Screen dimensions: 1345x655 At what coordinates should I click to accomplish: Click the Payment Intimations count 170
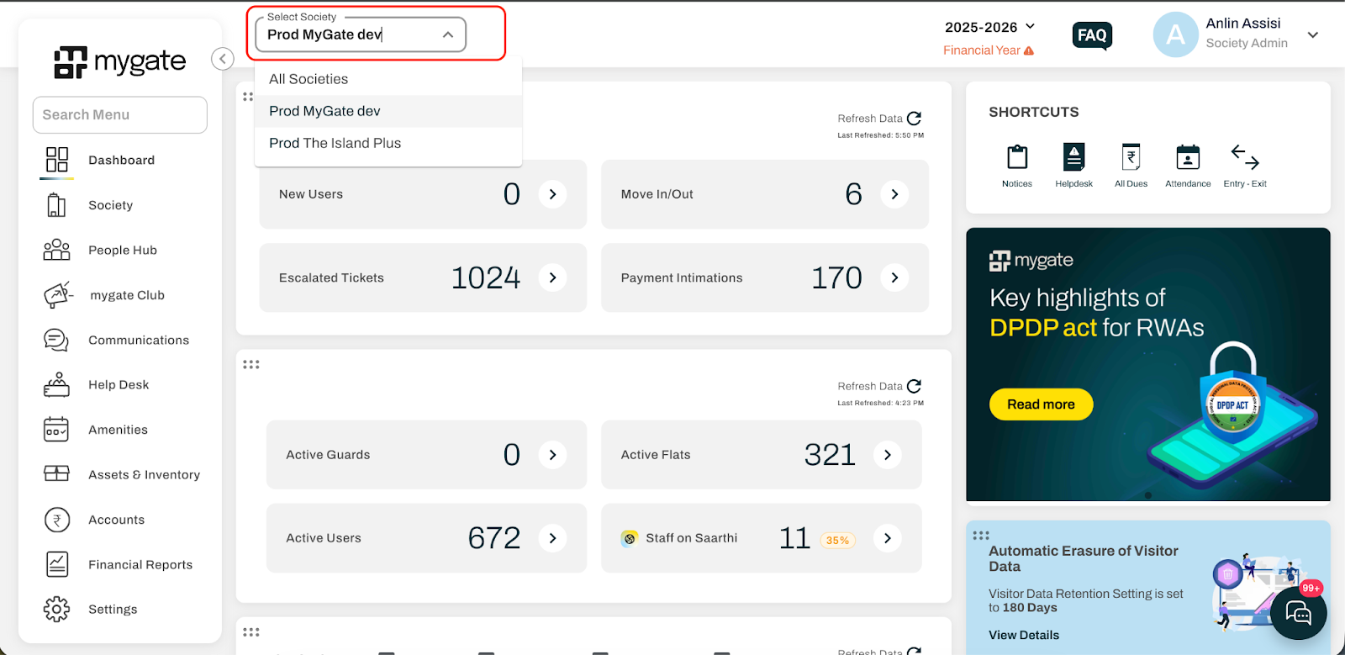(x=836, y=277)
